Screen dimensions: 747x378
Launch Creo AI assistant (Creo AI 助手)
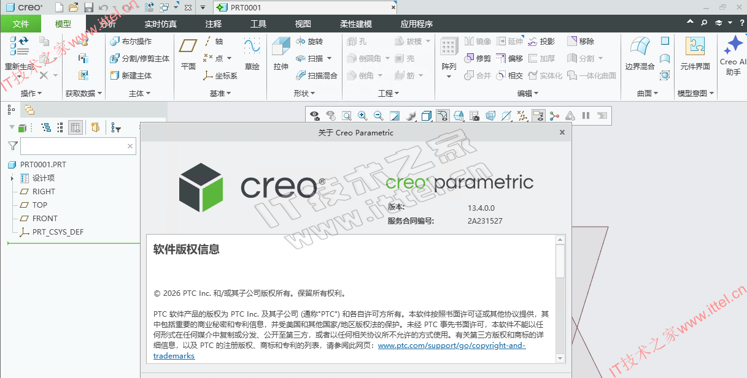733,55
